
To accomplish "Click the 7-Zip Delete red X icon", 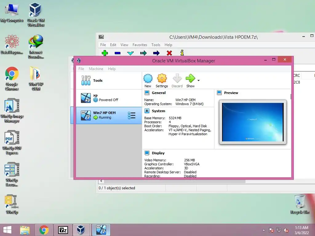I will tap(169, 53).
